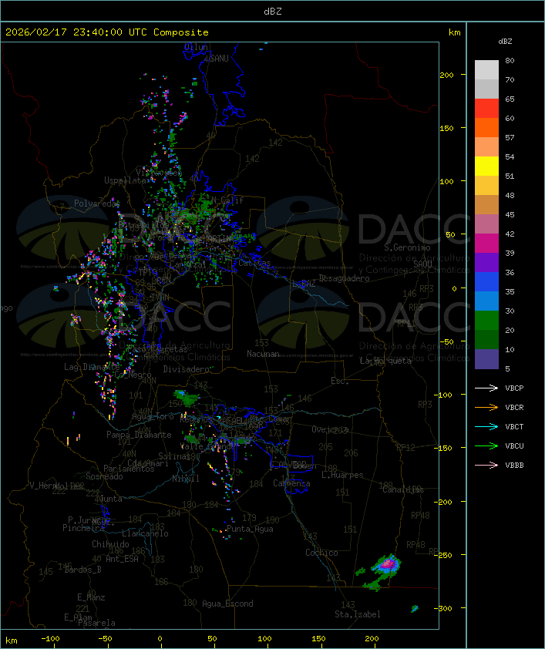
Task: Click the Pasarela place label
Action: (96, 623)
